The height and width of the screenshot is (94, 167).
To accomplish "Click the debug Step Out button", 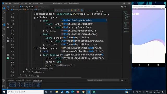I will [68, 10].
